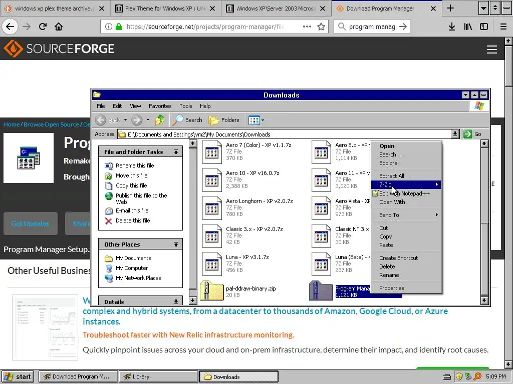
Task: Toggle Folders pane in Explorer toolbar
Action: click(x=224, y=120)
